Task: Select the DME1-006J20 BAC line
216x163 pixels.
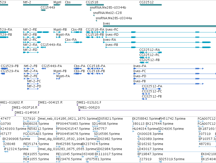Action: click(147, 110)
